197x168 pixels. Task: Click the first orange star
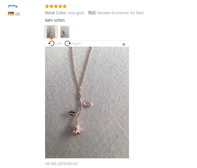pos(47,6)
